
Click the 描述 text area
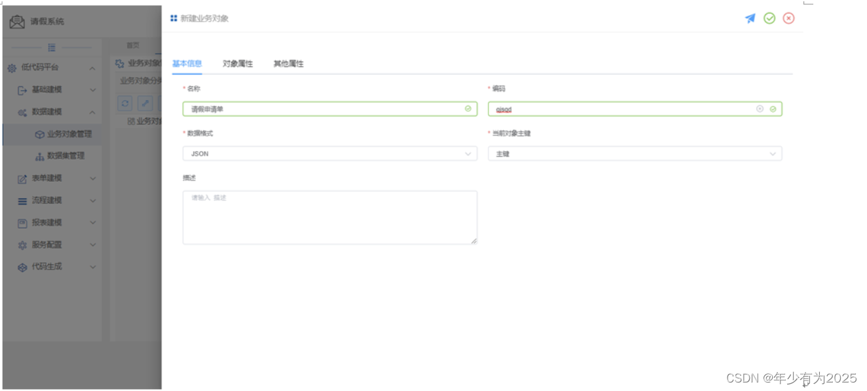click(x=330, y=218)
